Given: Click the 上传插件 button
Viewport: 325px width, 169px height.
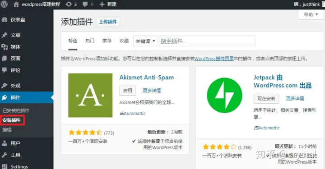Looking at the screenshot, I should tap(108, 22).
